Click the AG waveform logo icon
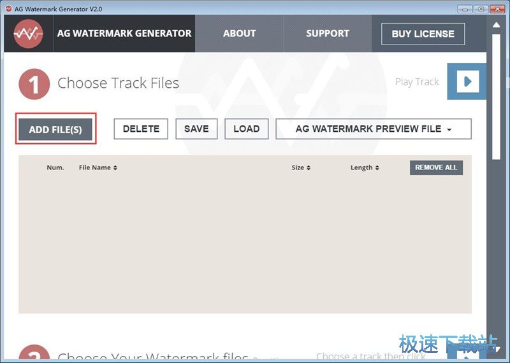 (x=28, y=34)
